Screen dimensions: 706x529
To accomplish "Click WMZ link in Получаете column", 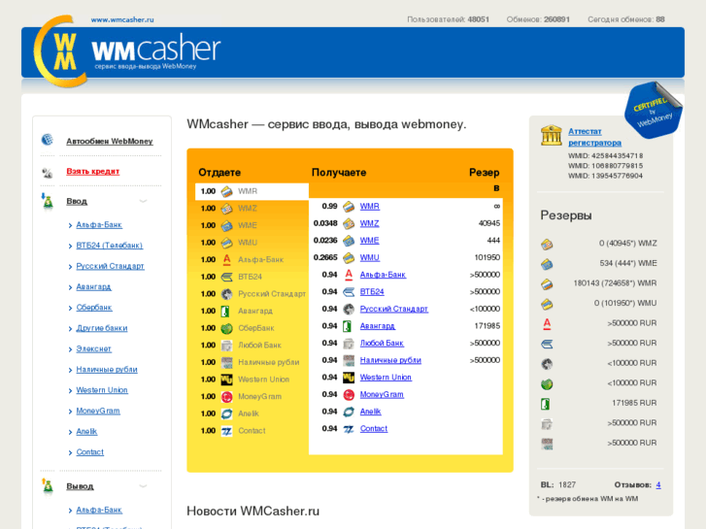I will (x=370, y=223).
